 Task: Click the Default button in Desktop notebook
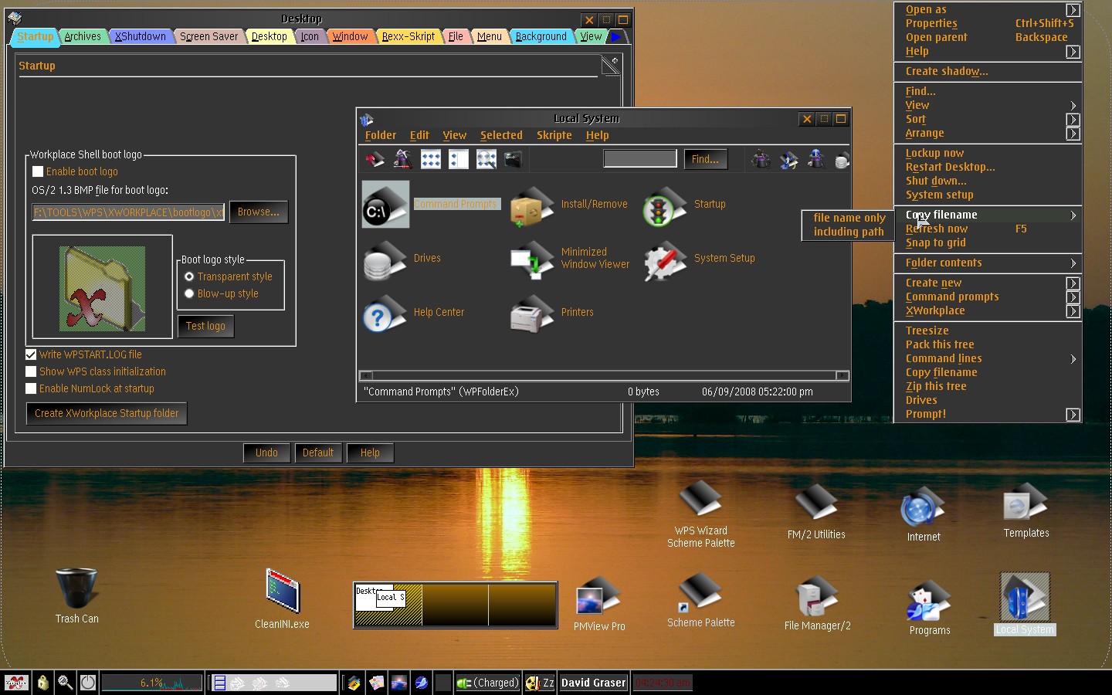click(x=318, y=453)
